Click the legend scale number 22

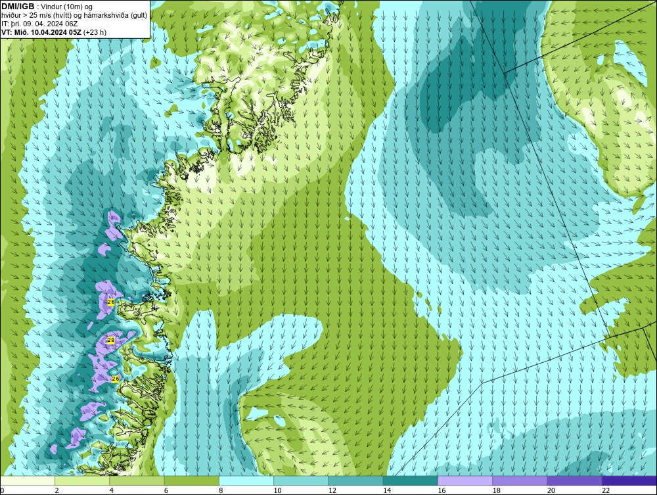(x=606, y=491)
